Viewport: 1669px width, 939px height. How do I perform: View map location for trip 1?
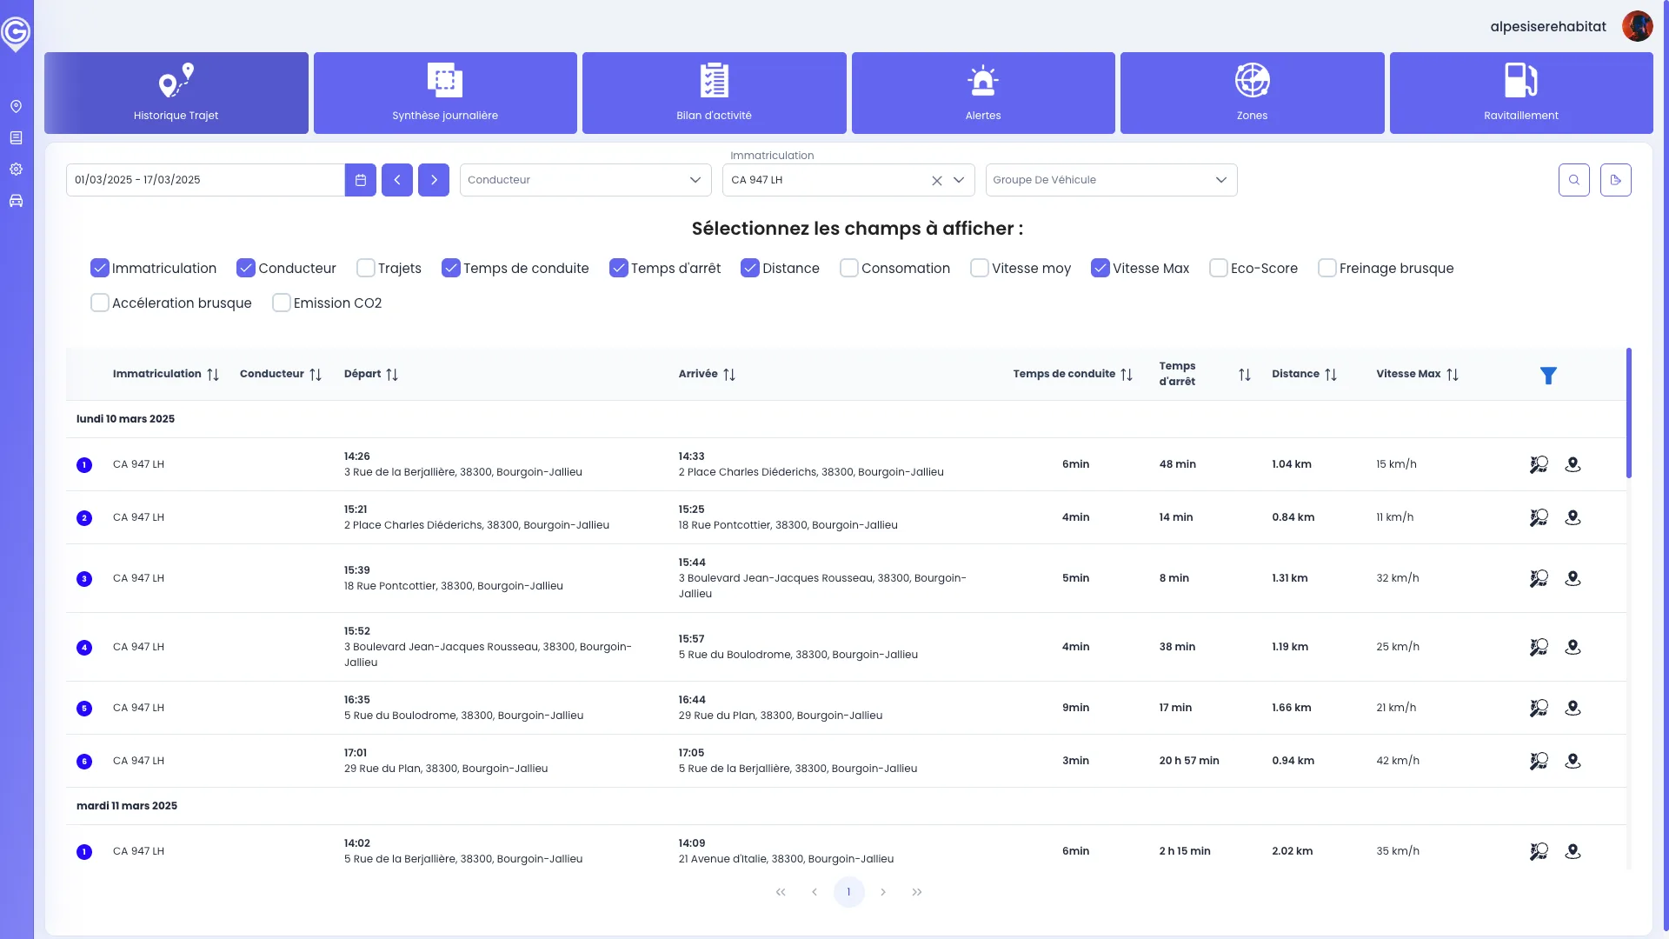click(x=1573, y=464)
